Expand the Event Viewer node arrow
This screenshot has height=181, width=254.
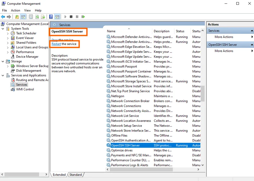[x=8, y=38]
